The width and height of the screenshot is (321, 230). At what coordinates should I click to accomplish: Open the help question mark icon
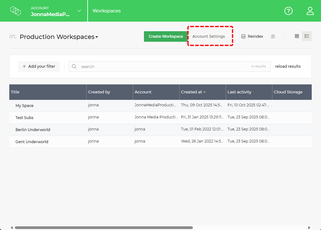[288, 11]
